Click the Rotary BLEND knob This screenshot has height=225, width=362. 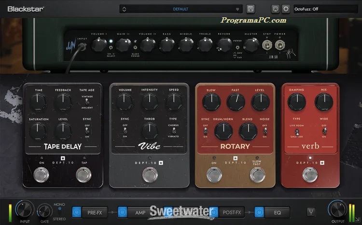pos(248,131)
